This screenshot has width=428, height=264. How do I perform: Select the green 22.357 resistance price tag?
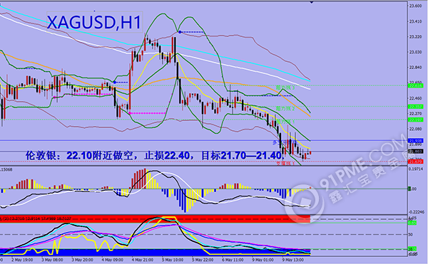pos(416,107)
